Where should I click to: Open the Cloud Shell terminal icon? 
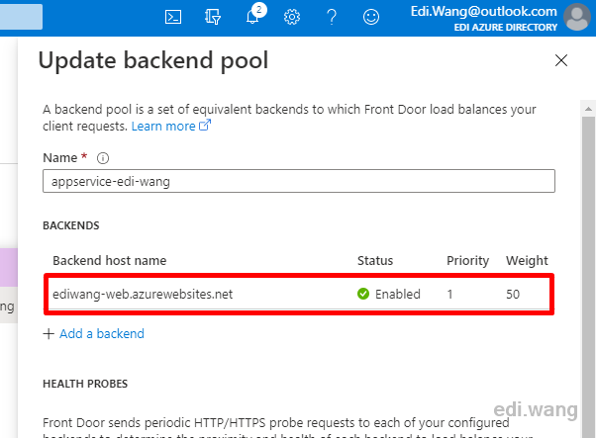(x=173, y=17)
